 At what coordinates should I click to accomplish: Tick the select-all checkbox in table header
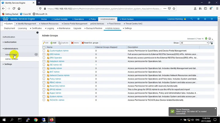click(x=44, y=47)
